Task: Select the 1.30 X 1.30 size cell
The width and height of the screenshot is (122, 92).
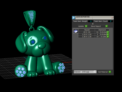Action: pos(87,37)
